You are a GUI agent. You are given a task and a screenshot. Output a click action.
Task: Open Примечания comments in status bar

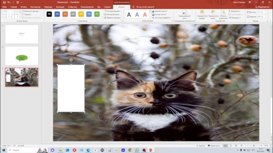click(214, 146)
